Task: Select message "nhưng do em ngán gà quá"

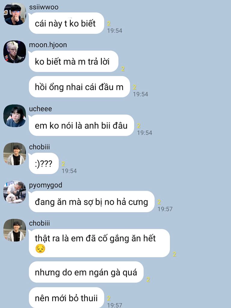Action: click(x=86, y=272)
